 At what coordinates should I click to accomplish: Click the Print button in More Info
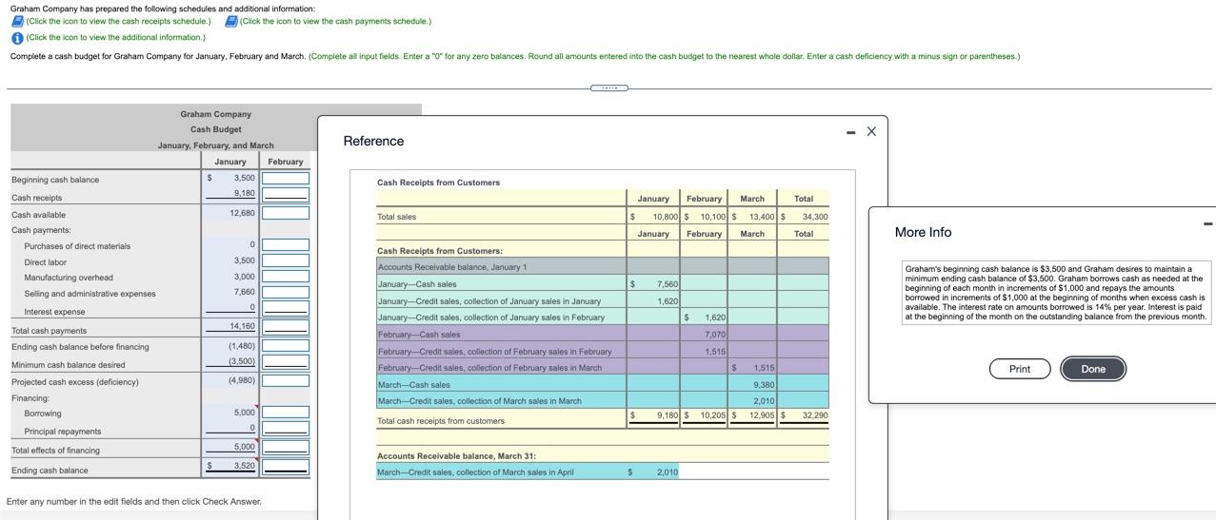click(x=1020, y=369)
